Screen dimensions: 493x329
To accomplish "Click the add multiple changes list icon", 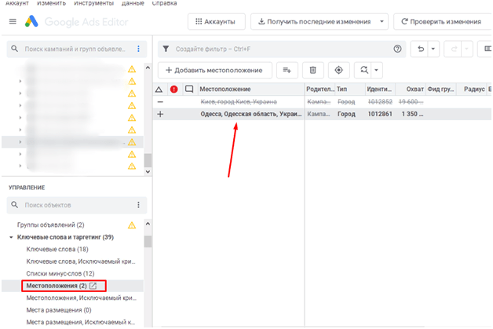I will (287, 70).
